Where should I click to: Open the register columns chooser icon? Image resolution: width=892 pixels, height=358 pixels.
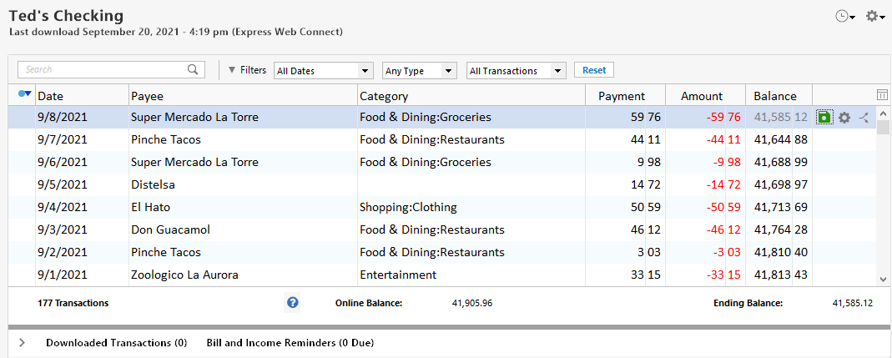(882, 95)
